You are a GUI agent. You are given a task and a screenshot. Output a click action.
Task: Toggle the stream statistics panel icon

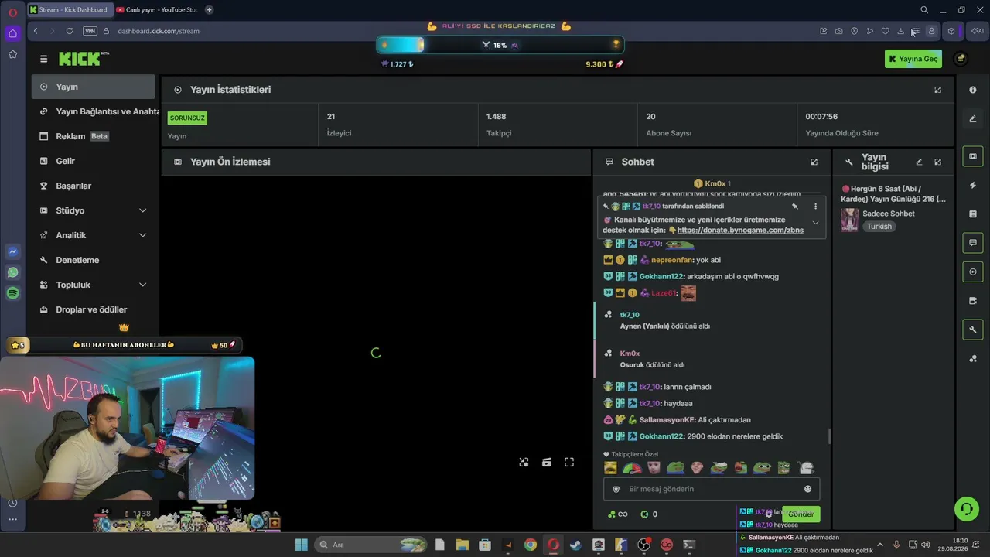click(x=973, y=272)
